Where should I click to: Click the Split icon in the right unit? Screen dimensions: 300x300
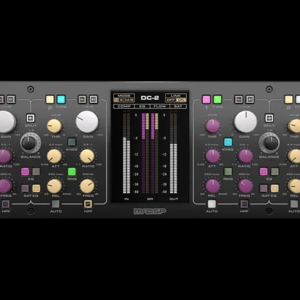click(269, 118)
